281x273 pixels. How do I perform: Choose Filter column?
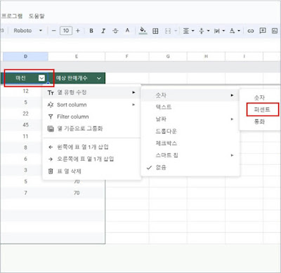[x=91, y=116]
